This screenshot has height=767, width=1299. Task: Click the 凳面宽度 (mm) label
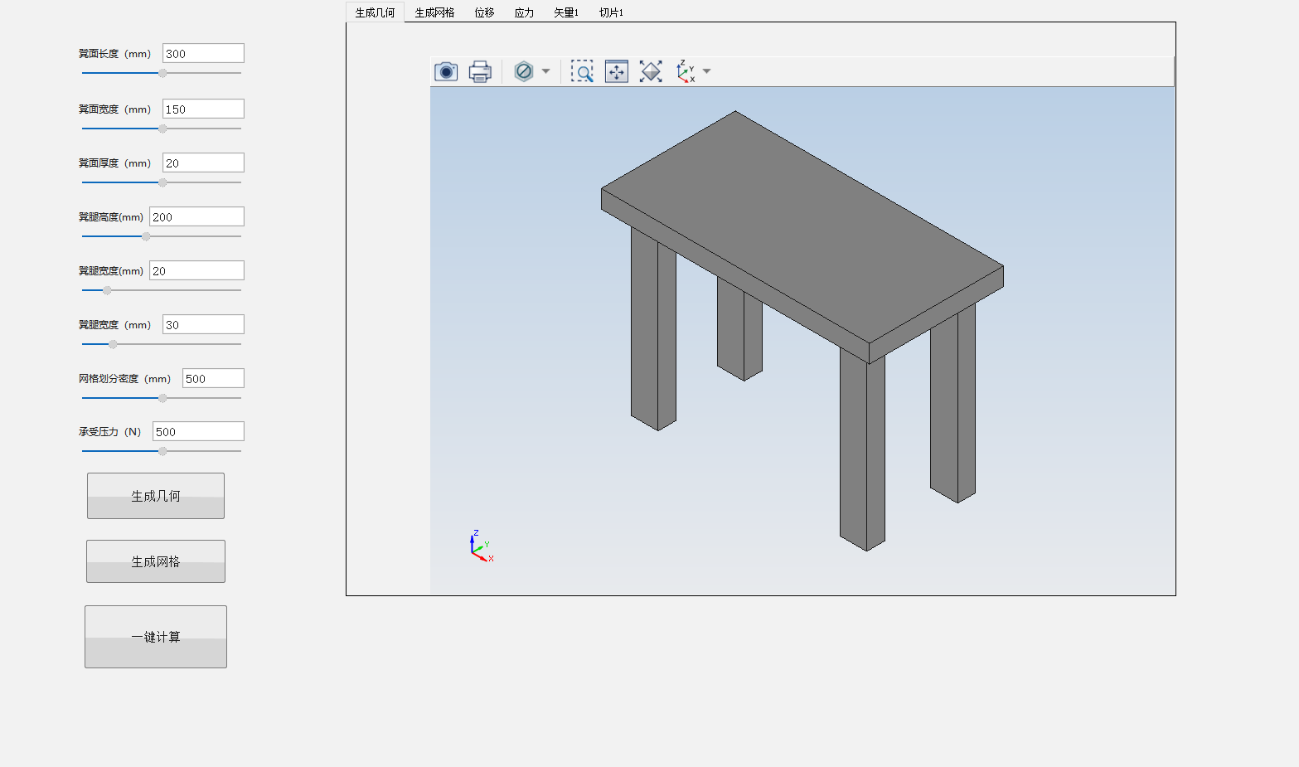point(114,109)
